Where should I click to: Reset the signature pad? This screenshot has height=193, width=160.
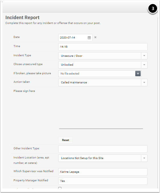click(x=65, y=140)
